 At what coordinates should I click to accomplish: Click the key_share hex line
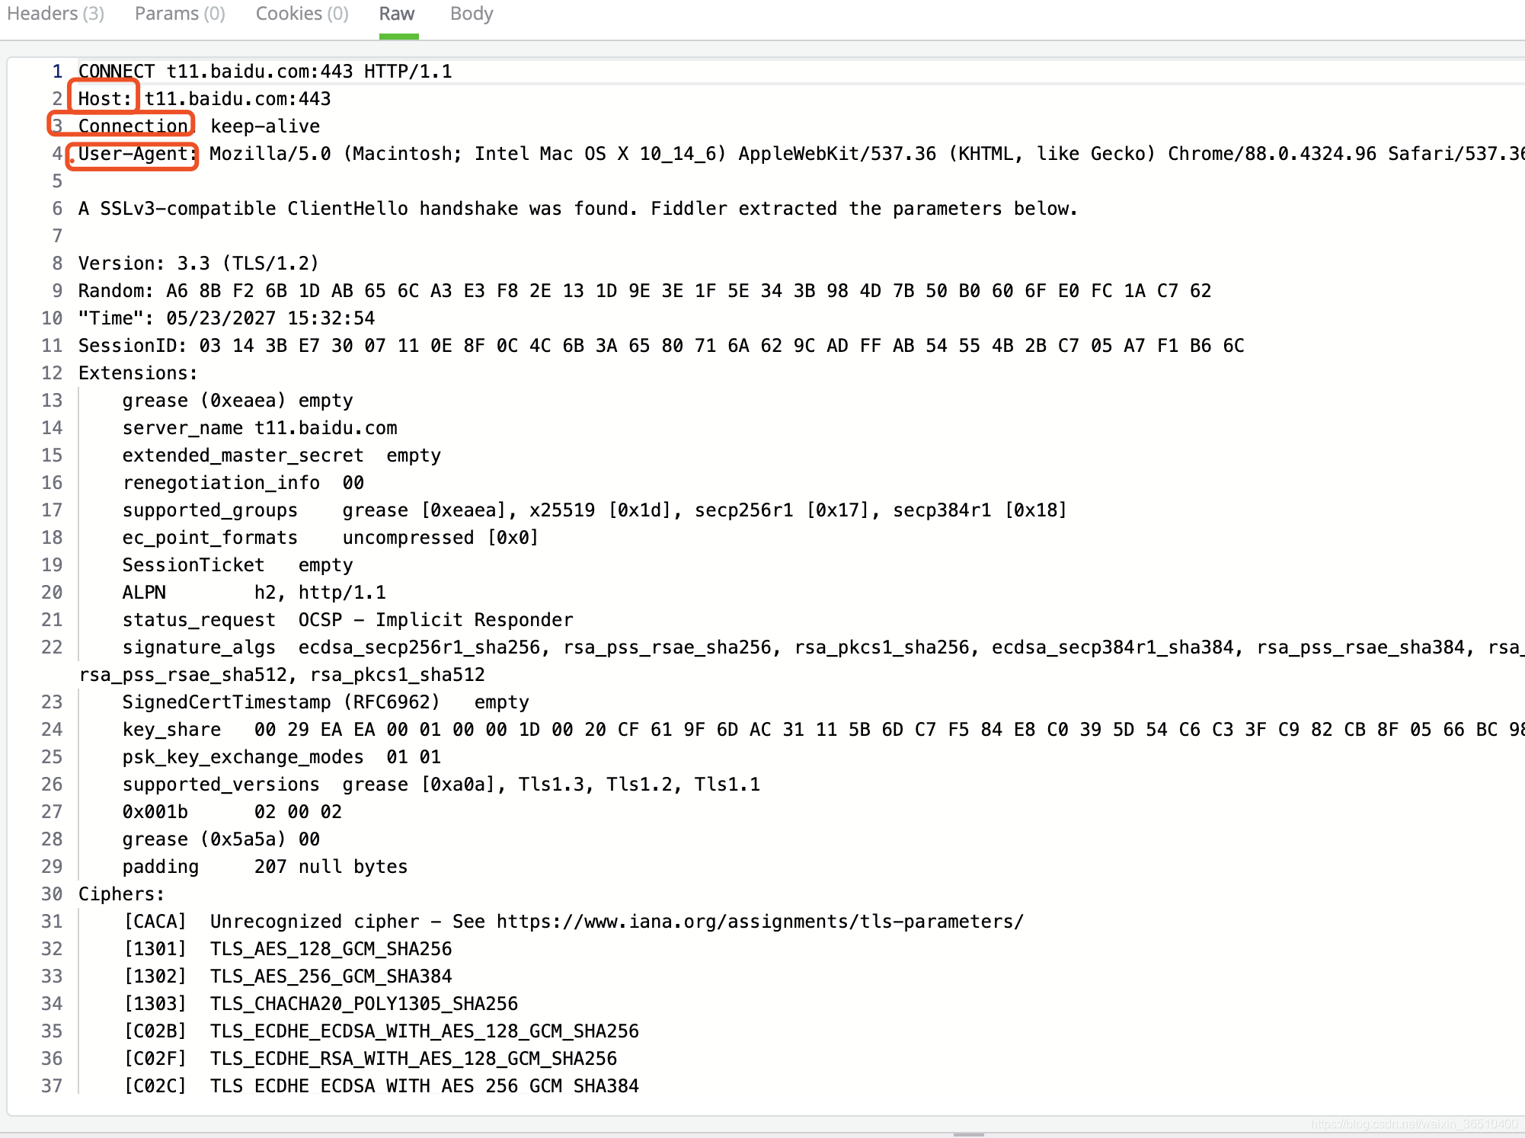tap(823, 730)
